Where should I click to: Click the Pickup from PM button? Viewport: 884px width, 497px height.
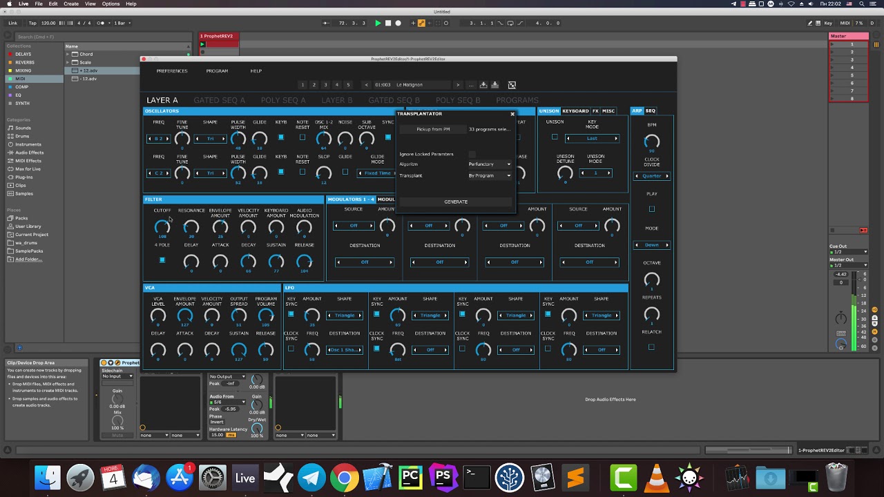click(433, 129)
